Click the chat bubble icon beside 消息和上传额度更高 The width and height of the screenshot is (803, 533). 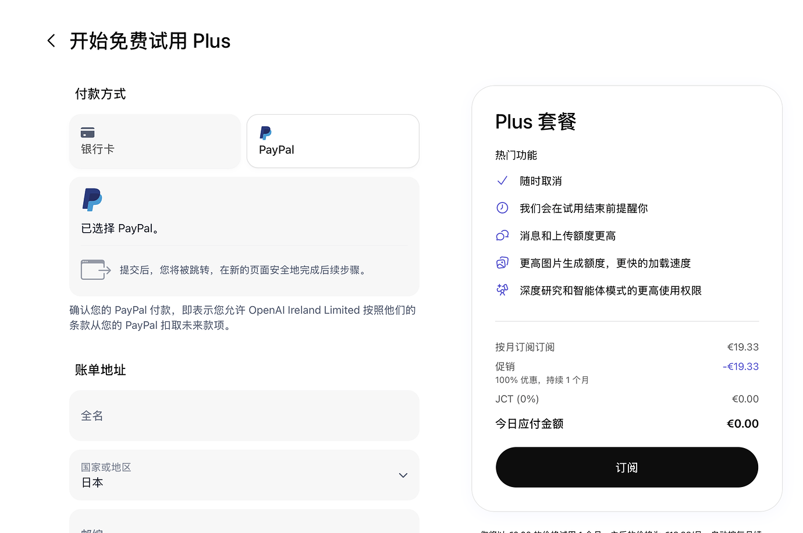[x=502, y=236]
